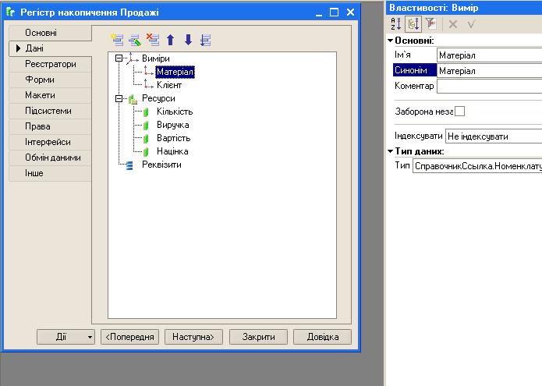Select the Кількість resource
This screenshot has width=542, height=386.
click(x=175, y=112)
